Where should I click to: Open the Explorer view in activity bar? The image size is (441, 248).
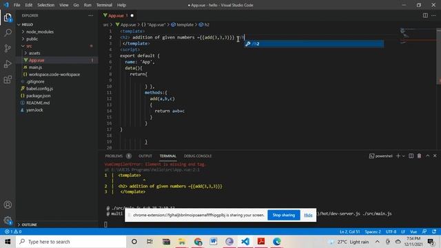click(x=8, y=18)
